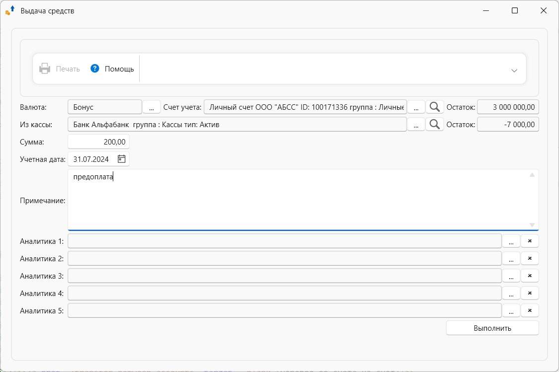Screen dimensions: 559x372
Task: Click the Аналитика 2 field
Action: pos(285,258)
